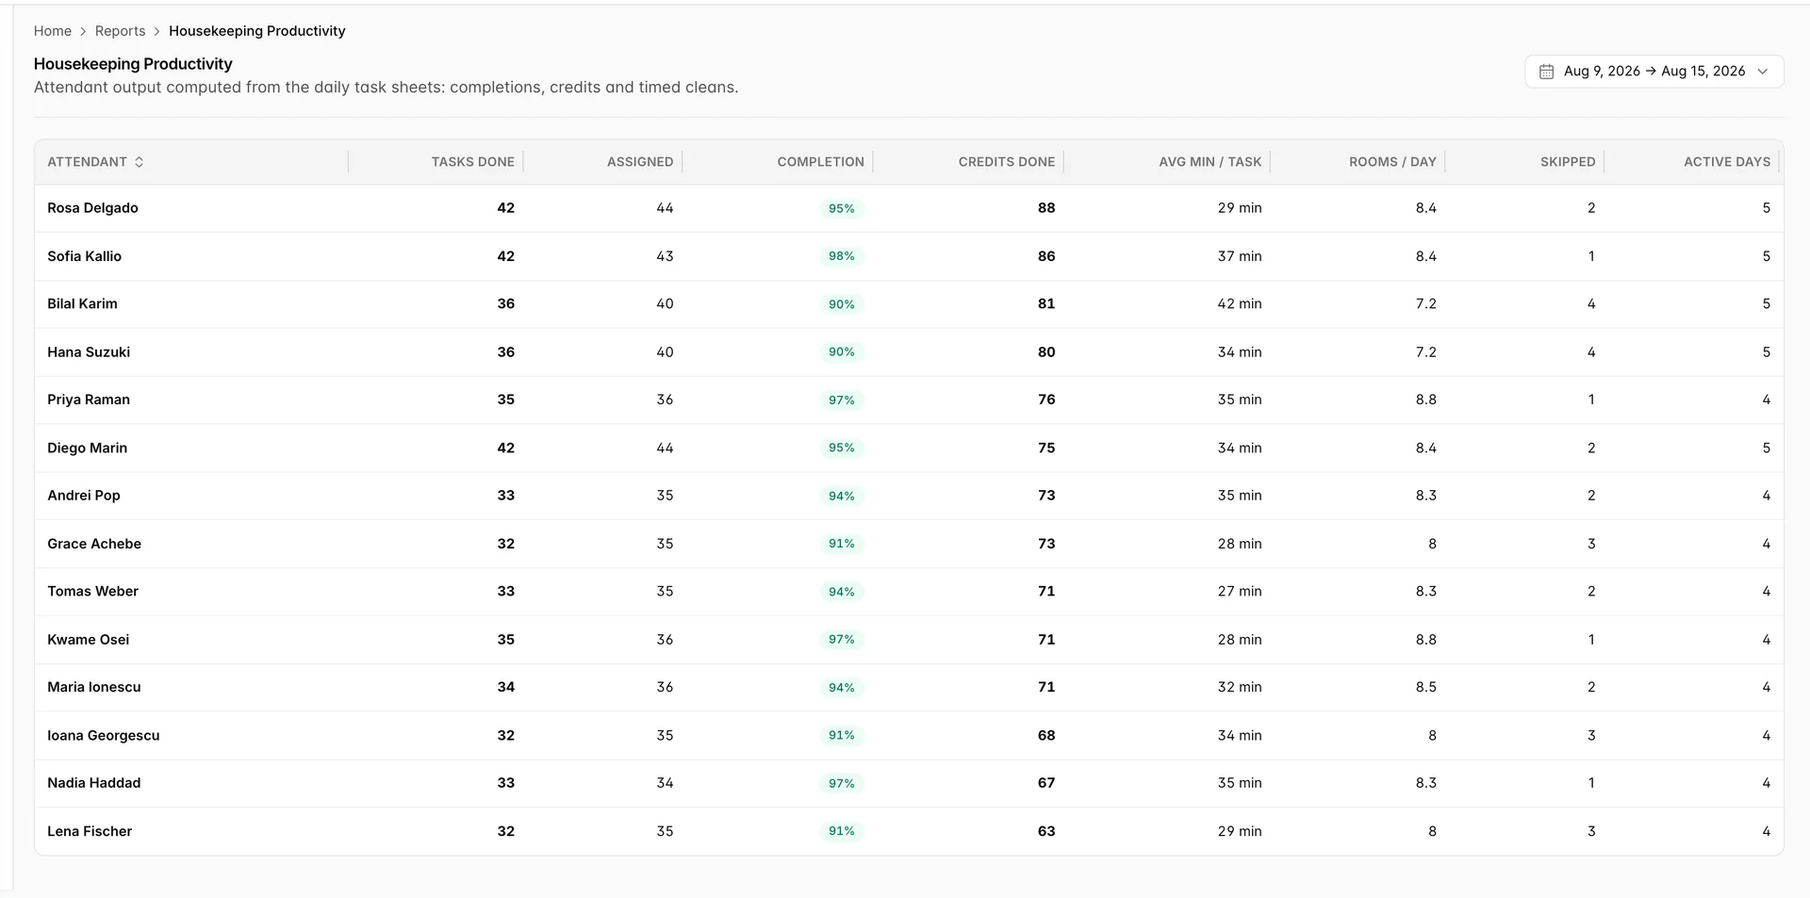Viewport: 1810px width, 898px height.
Task: Click Bilal Karim's 42 min average
Action: (1240, 304)
